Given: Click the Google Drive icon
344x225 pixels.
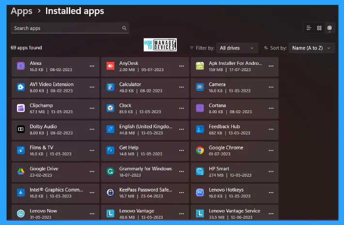Looking at the screenshot, I should click(21, 171).
